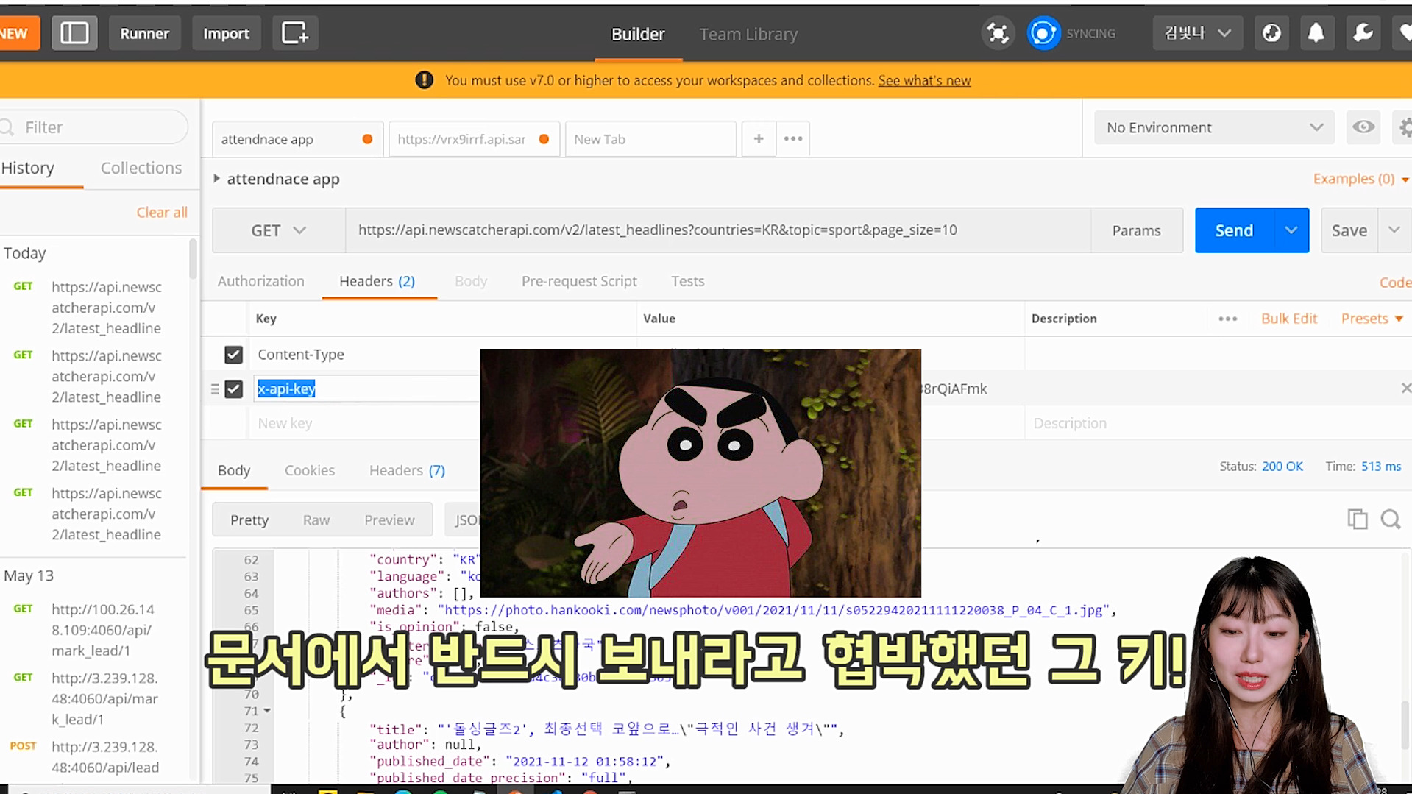Viewport: 1412px width, 794px height.
Task: Click the request URL input field
Action: [717, 230]
